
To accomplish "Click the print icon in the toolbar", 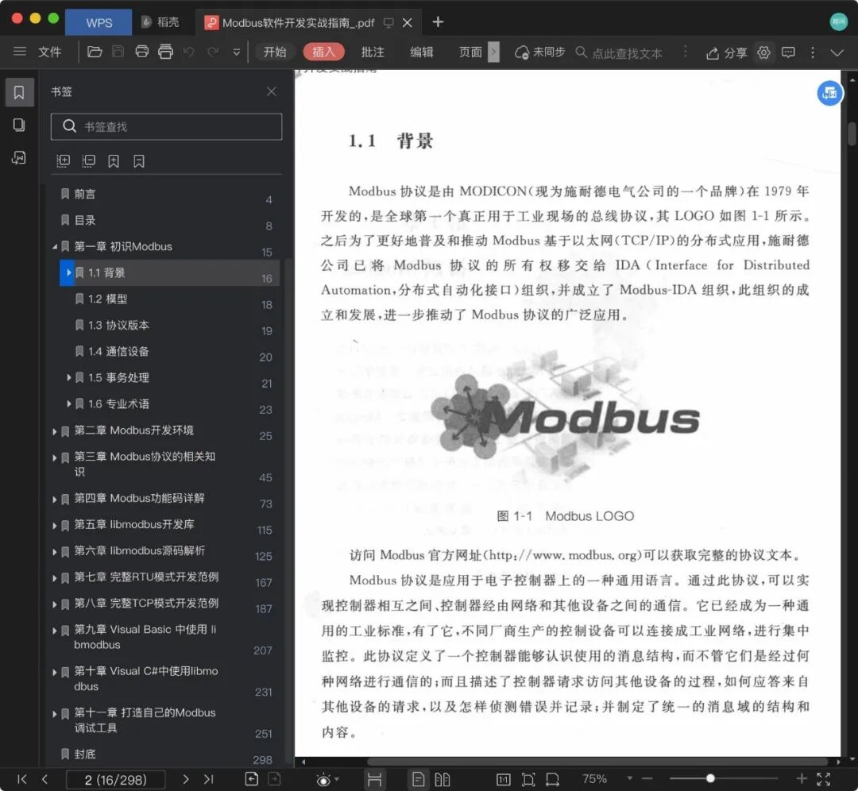I will click(143, 52).
